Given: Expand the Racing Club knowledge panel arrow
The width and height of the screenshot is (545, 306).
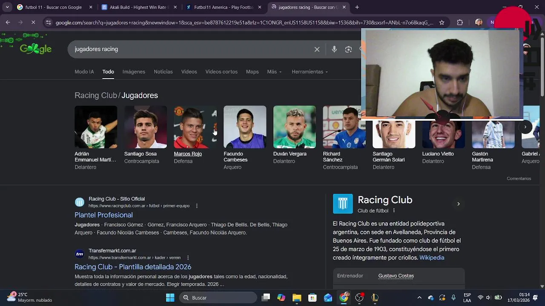Looking at the screenshot, I should [x=459, y=204].
